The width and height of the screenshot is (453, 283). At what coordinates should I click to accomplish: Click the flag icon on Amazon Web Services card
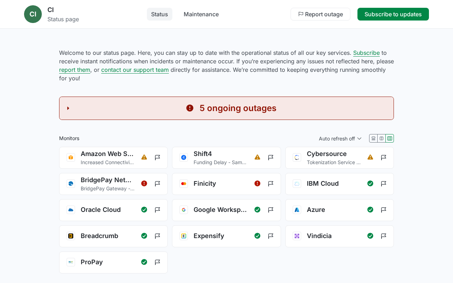click(x=157, y=157)
